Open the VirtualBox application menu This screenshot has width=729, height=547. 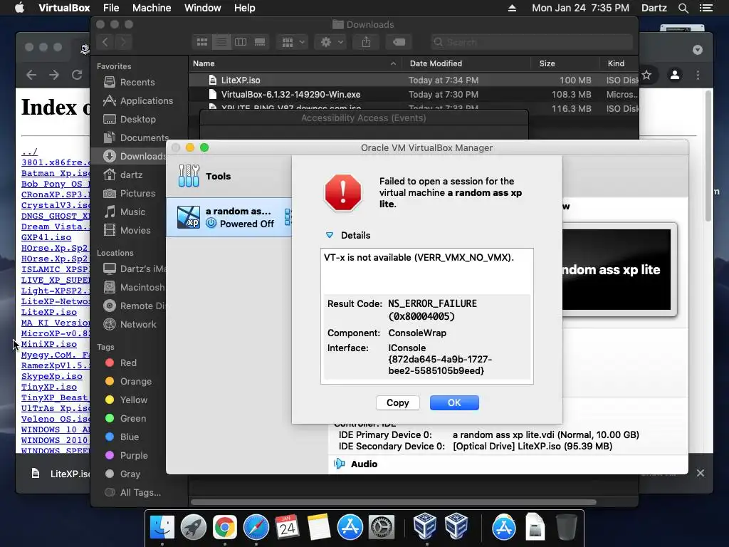click(64, 8)
